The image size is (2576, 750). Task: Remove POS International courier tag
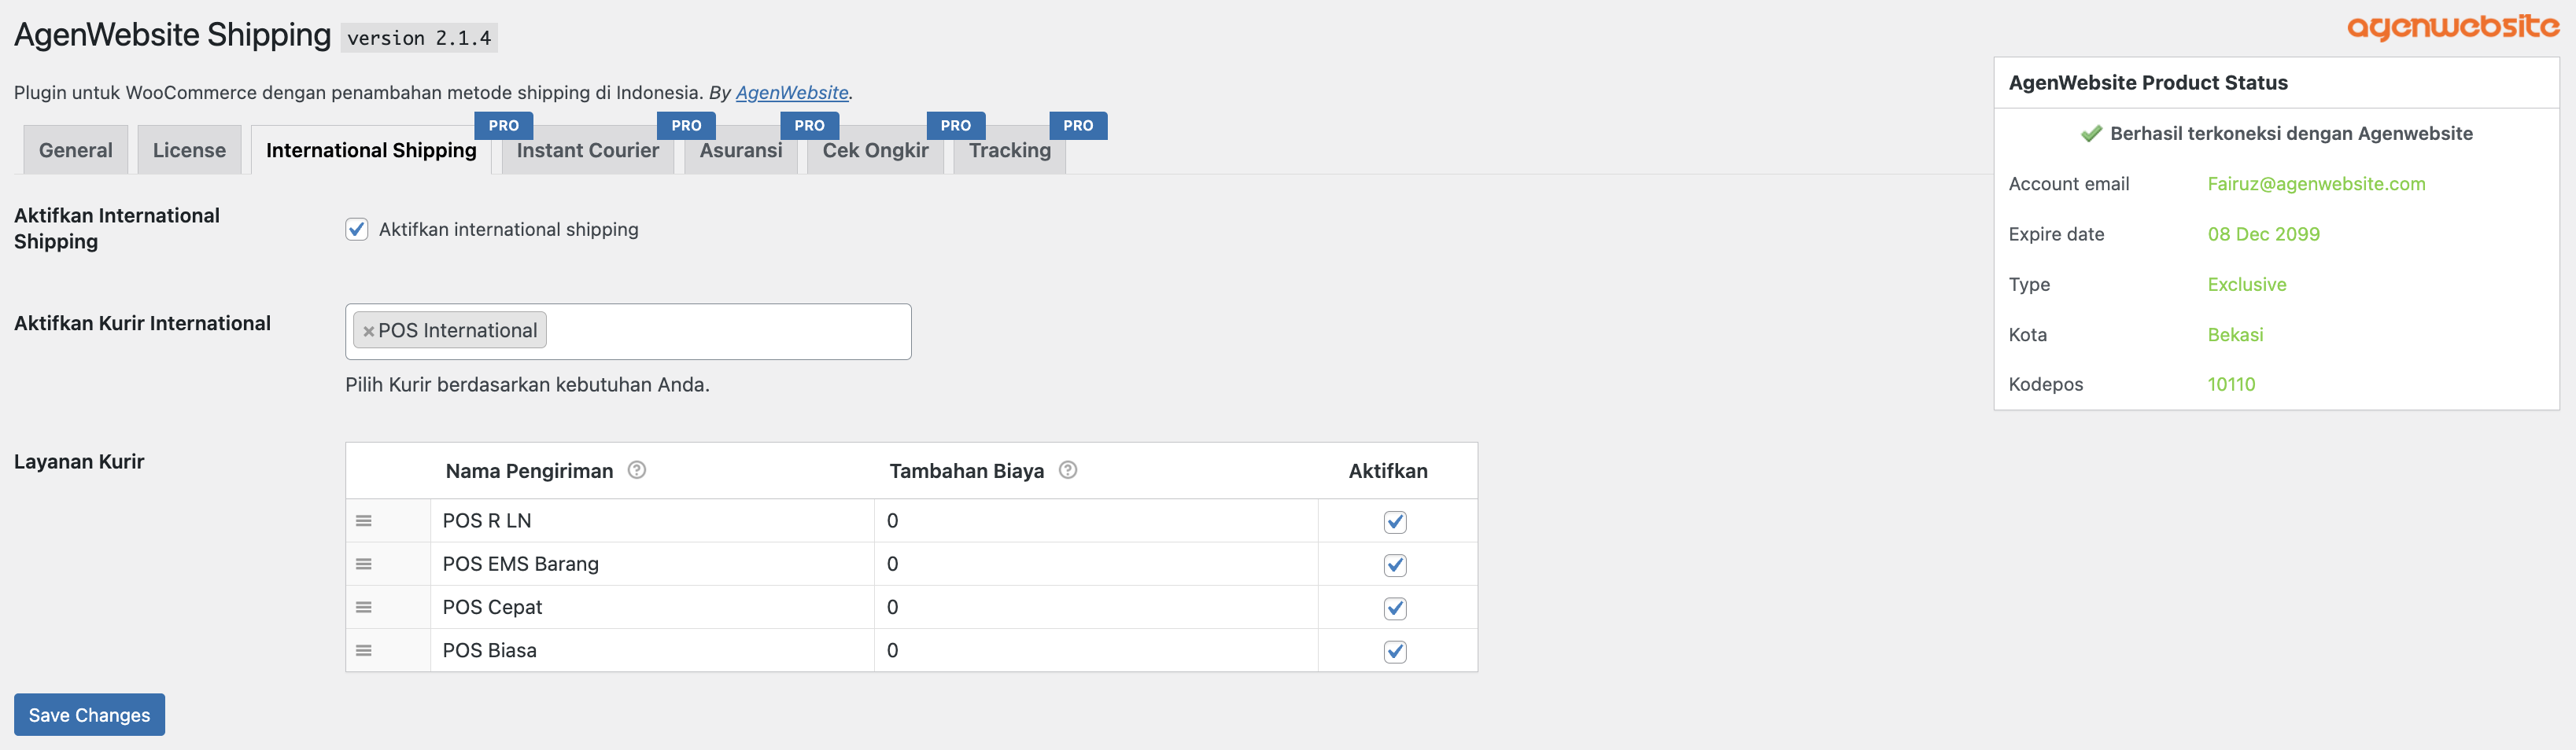point(368,332)
